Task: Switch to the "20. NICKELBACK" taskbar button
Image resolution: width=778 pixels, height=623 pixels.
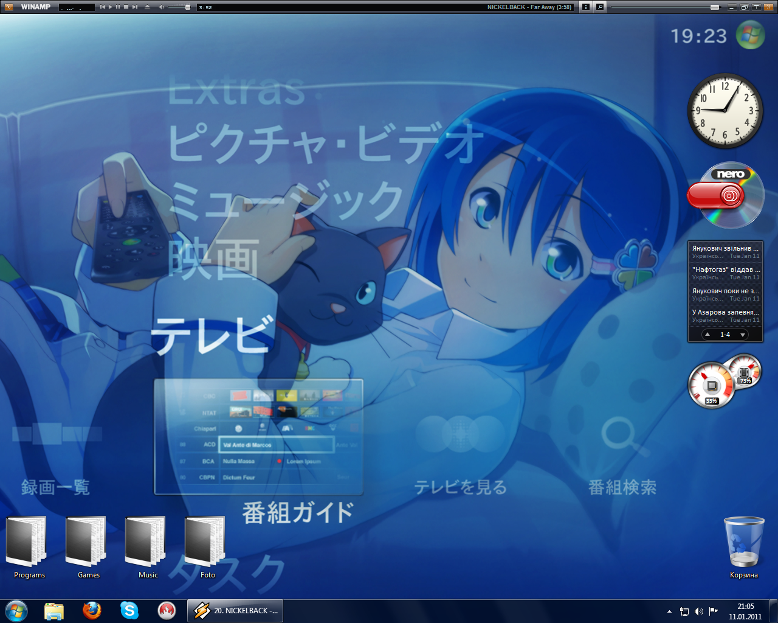Action: click(235, 611)
